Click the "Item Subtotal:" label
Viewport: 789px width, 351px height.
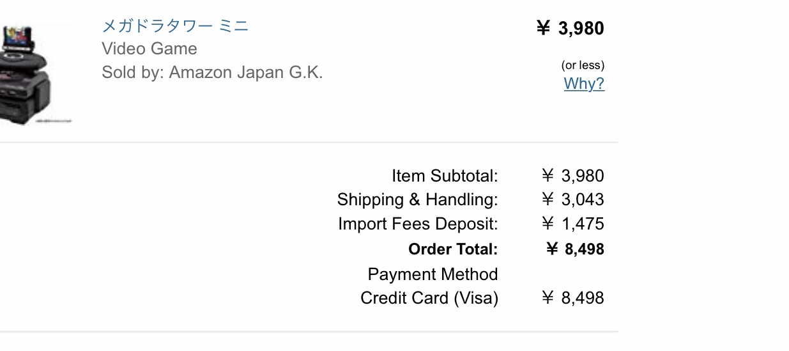coord(445,176)
